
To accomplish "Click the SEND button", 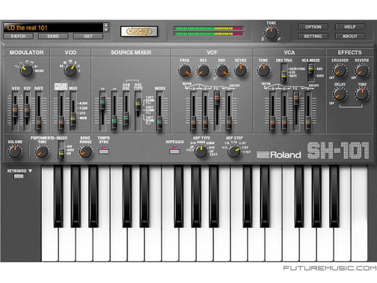I will coord(53,36).
